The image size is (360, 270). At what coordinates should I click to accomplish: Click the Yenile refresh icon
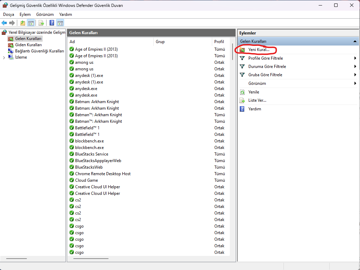[242, 92]
